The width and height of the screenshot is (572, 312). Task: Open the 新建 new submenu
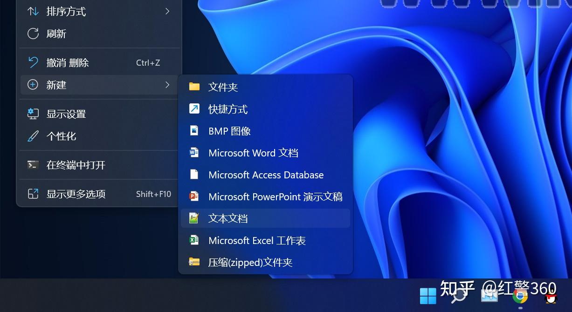[x=99, y=85]
